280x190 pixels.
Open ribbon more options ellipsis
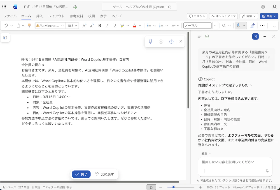point(262,25)
